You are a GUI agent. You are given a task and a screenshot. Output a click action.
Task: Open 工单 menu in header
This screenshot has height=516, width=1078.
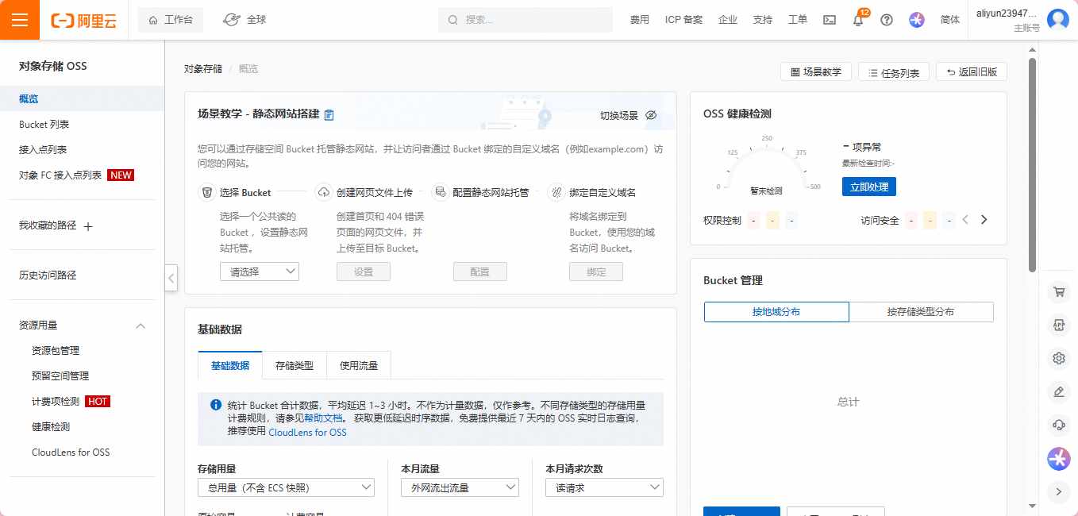pyautogui.click(x=798, y=20)
